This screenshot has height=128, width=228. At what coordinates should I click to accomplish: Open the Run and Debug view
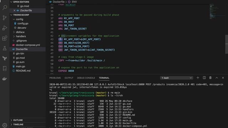pyautogui.click(x=5, y=28)
